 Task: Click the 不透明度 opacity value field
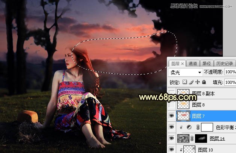[x=230, y=72]
